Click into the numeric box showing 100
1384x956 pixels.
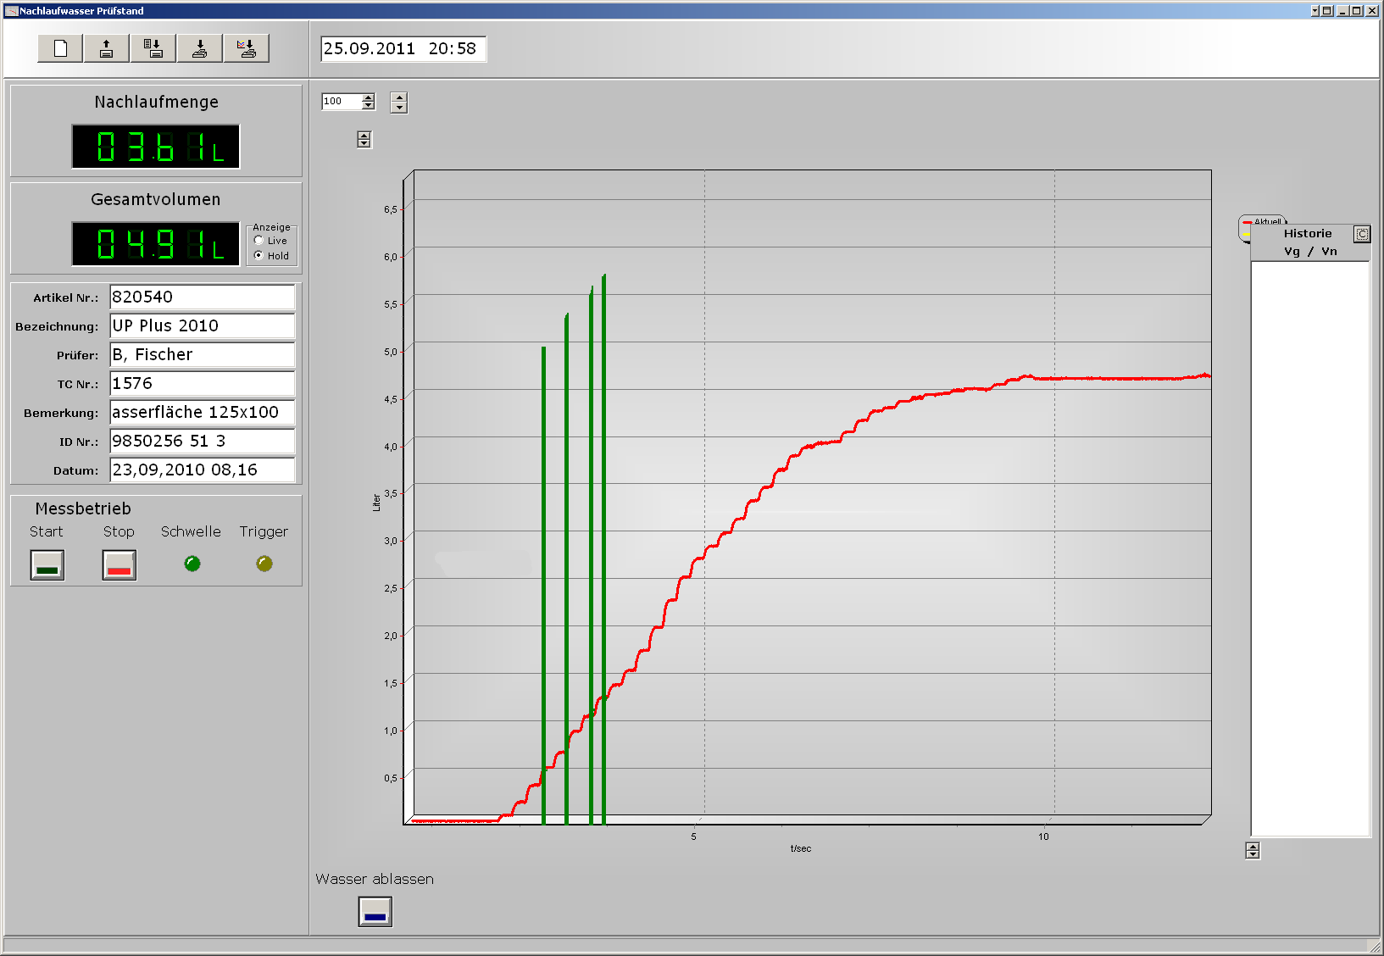(x=341, y=102)
